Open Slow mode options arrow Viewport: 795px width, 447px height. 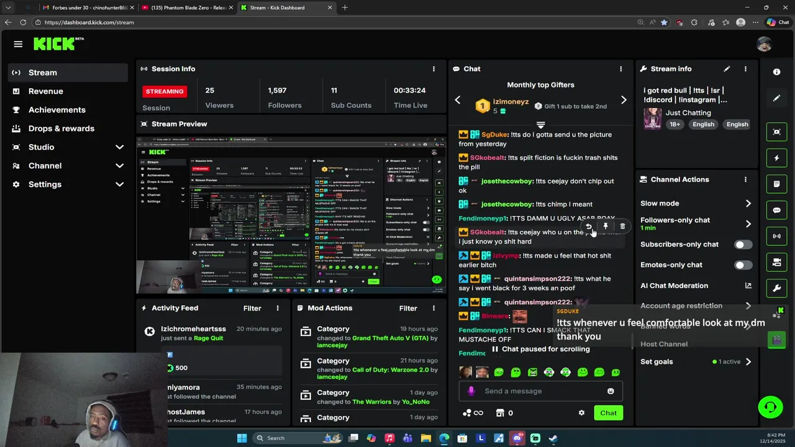(x=748, y=204)
